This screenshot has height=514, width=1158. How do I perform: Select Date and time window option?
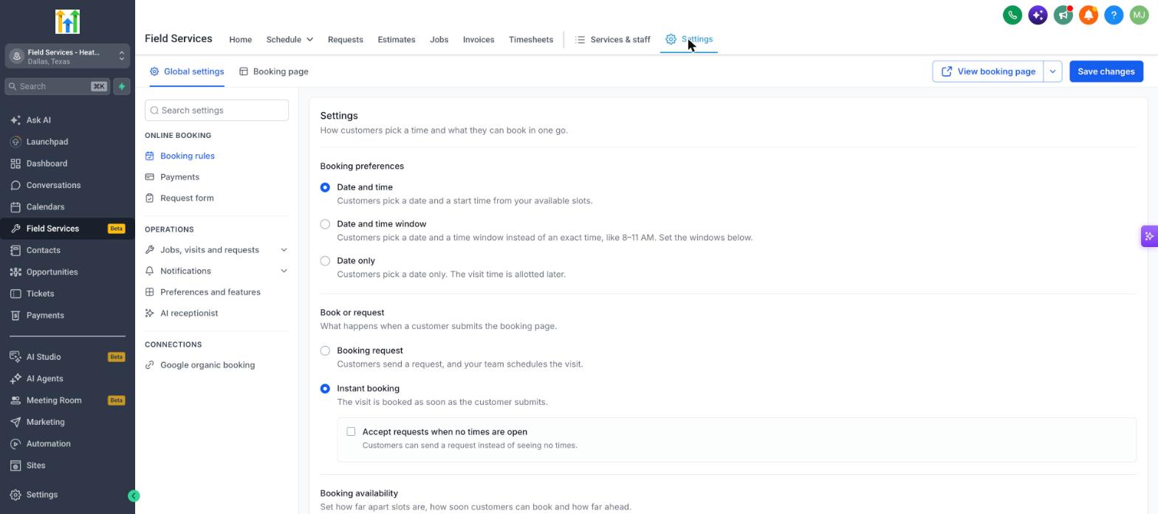325,224
